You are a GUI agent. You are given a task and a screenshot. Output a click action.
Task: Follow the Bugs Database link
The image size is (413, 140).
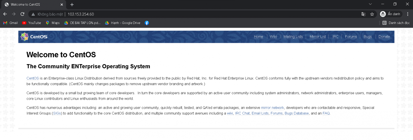pyautogui.click(x=297, y=113)
